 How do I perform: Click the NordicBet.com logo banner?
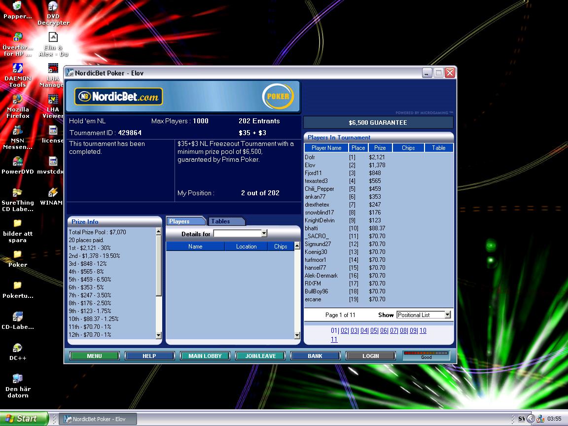pos(118,97)
